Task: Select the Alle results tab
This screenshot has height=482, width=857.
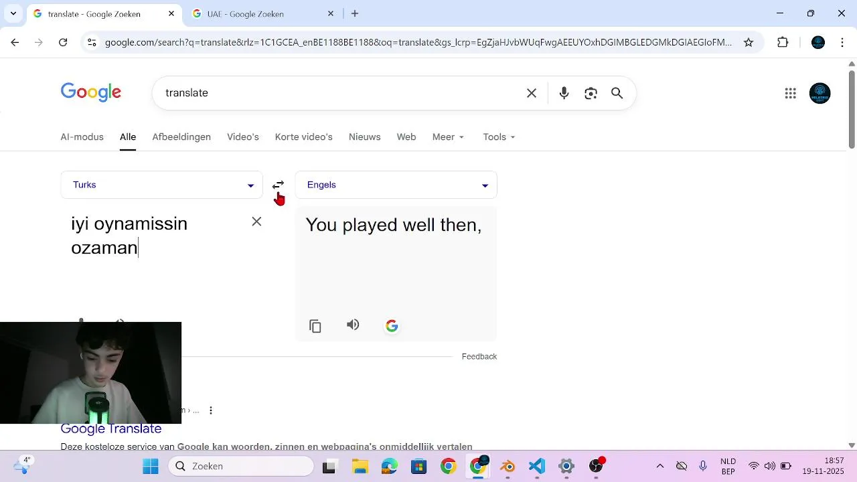Action: coord(128,137)
